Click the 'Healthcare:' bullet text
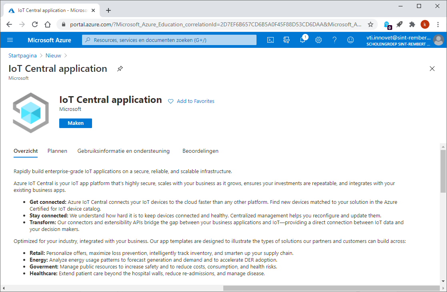The height and width of the screenshot is (292, 447). (44, 274)
